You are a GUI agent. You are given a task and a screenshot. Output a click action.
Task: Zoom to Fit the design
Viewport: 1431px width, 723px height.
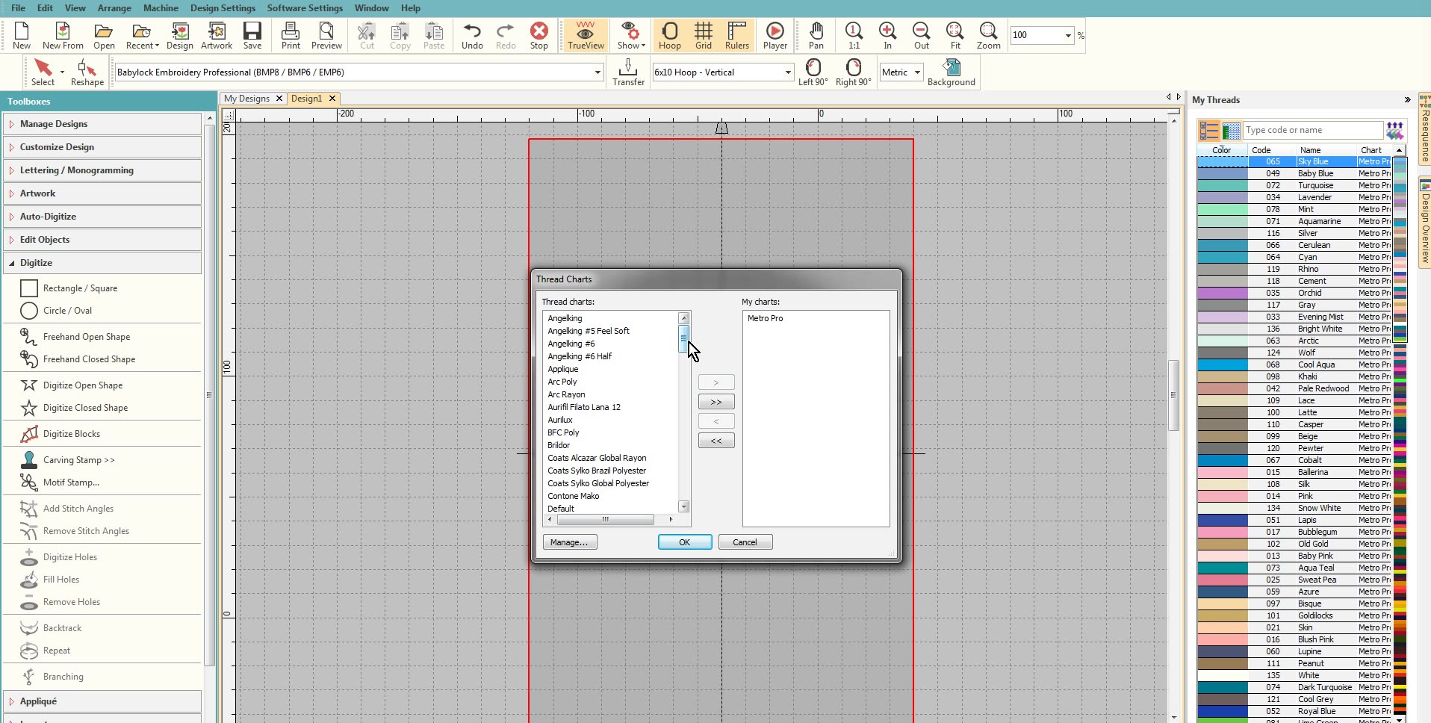954,35
